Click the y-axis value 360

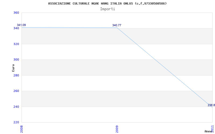coord(16,13)
